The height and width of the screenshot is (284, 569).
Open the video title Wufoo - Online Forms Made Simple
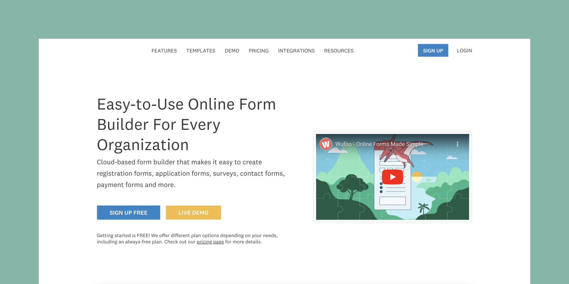point(379,144)
